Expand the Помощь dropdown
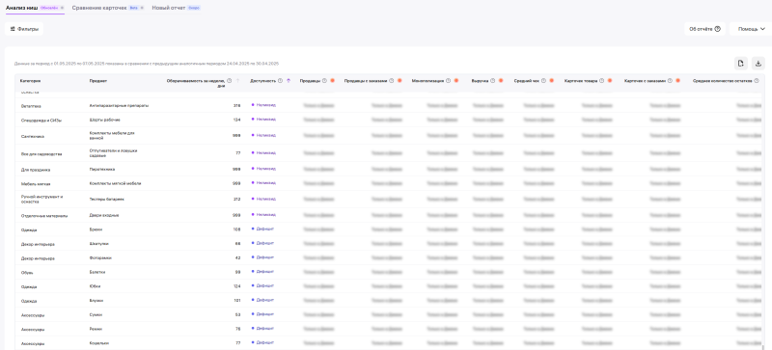The height and width of the screenshot is (350, 772). 751,29
